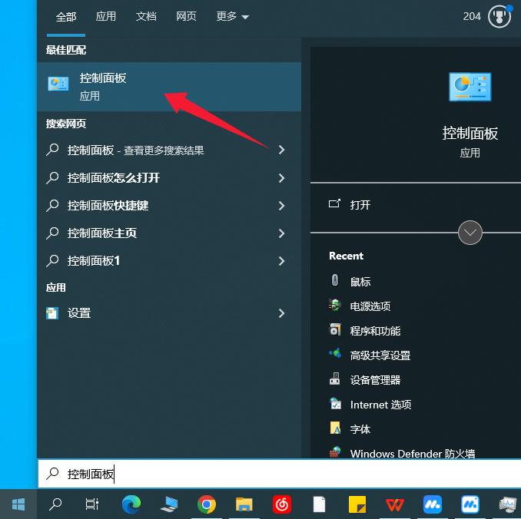The width and height of the screenshot is (521, 519).
Task: Expand the 控制面板怎么打开 suggestion arrow
Action: click(x=281, y=178)
